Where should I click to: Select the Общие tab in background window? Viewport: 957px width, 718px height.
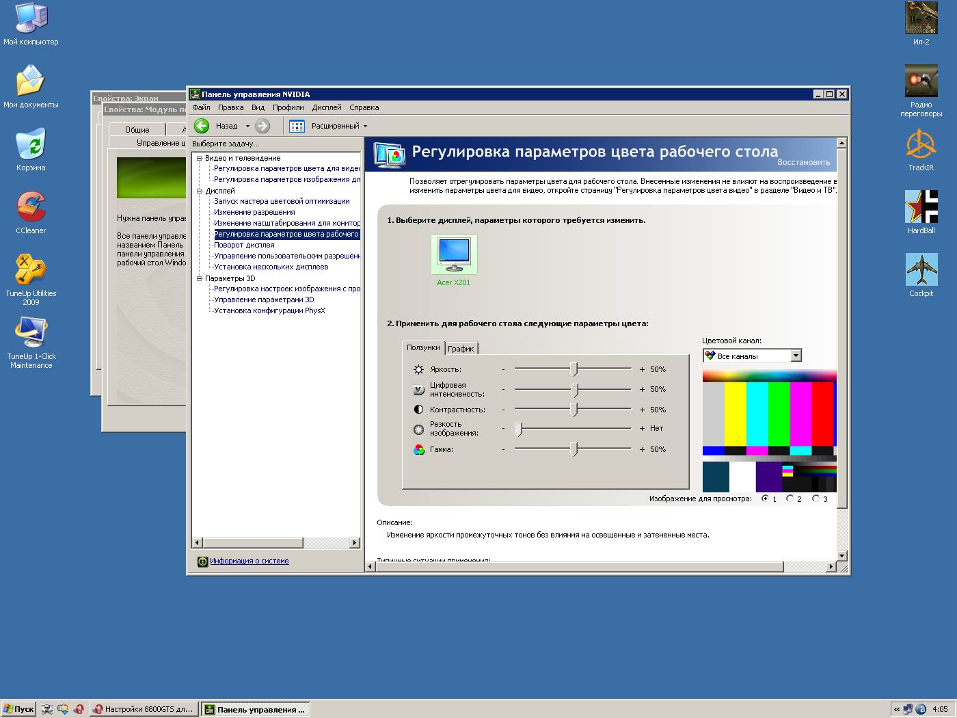click(137, 129)
